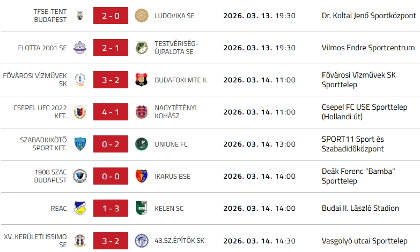Click the Budai II. László Stadion venue
The width and height of the screenshot is (420, 252).
[360, 208]
